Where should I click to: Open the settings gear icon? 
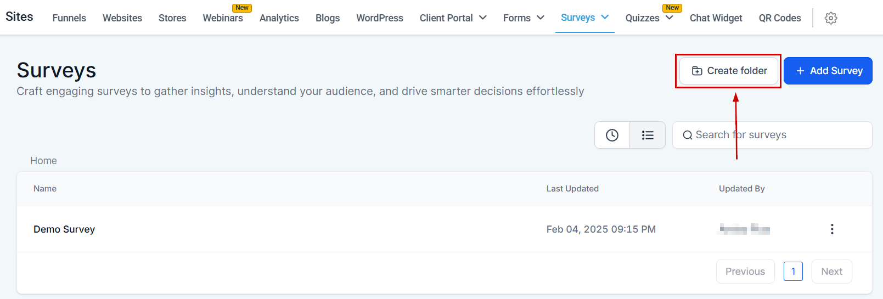pos(831,18)
